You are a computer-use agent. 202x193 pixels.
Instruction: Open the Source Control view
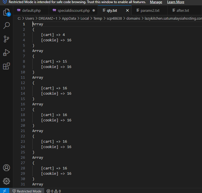[x=6, y=39]
